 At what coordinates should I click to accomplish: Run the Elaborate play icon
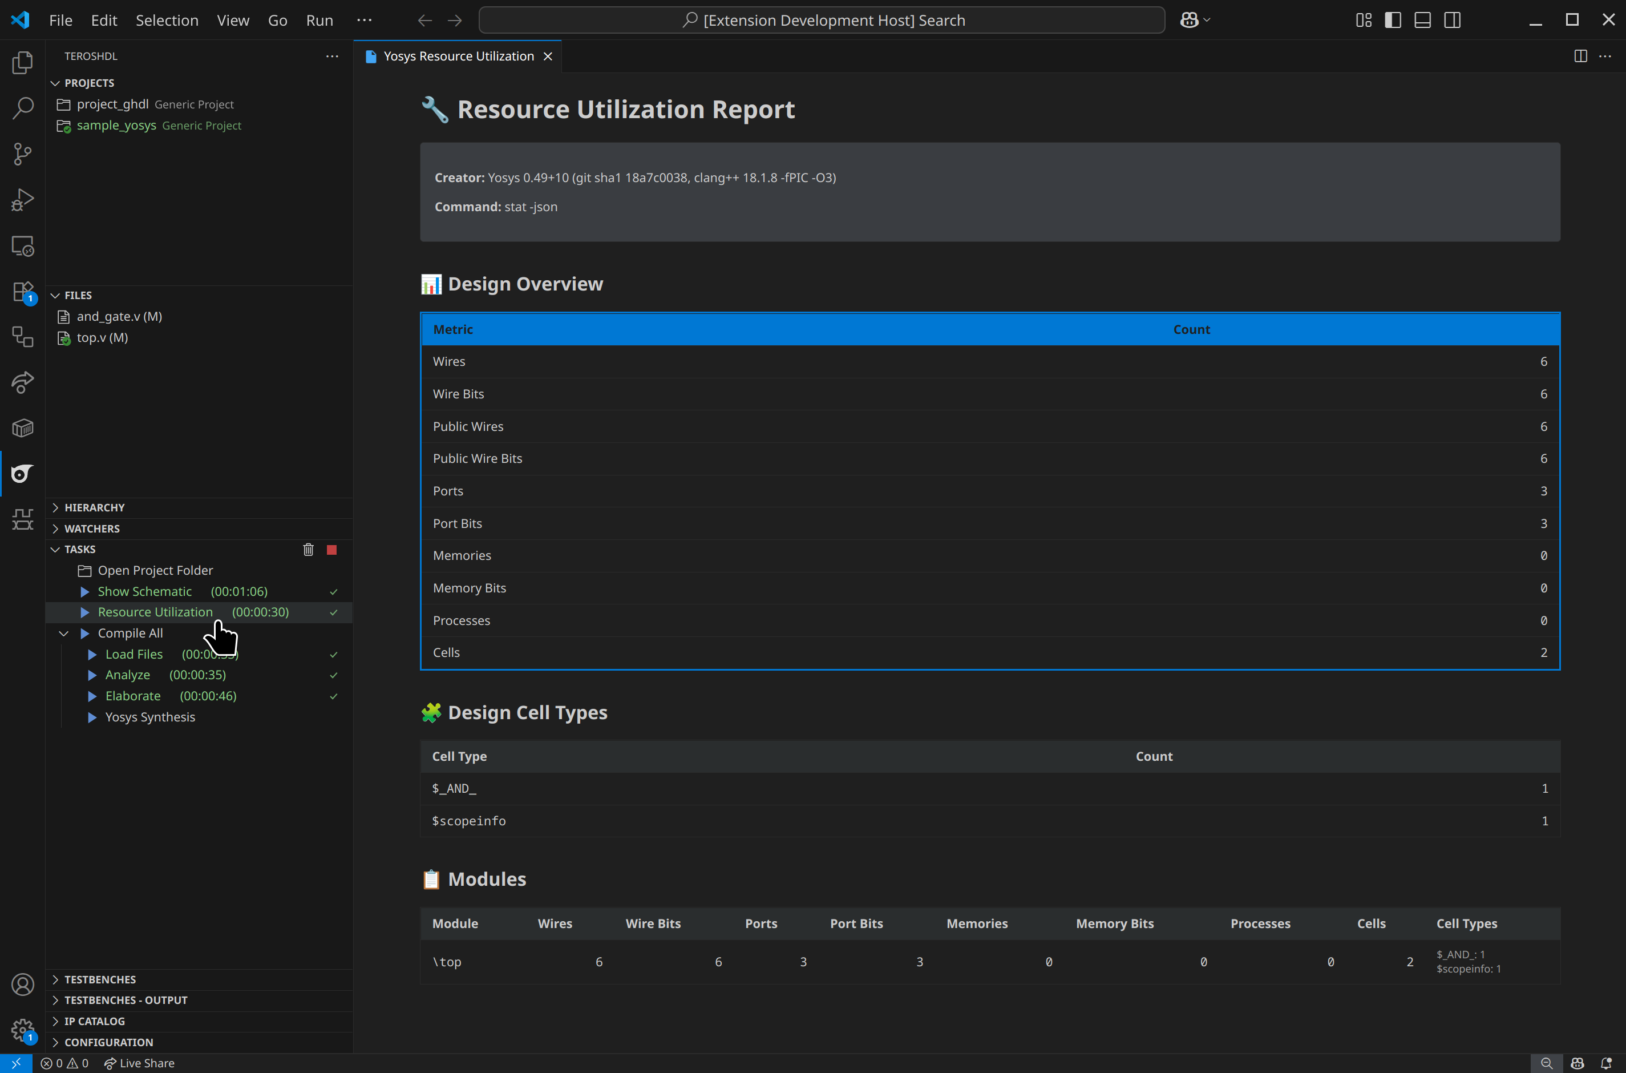click(x=92, y=696)
